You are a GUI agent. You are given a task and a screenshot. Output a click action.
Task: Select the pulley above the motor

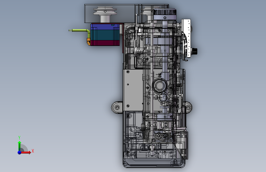pyautogui.click(x=105, y=14)
